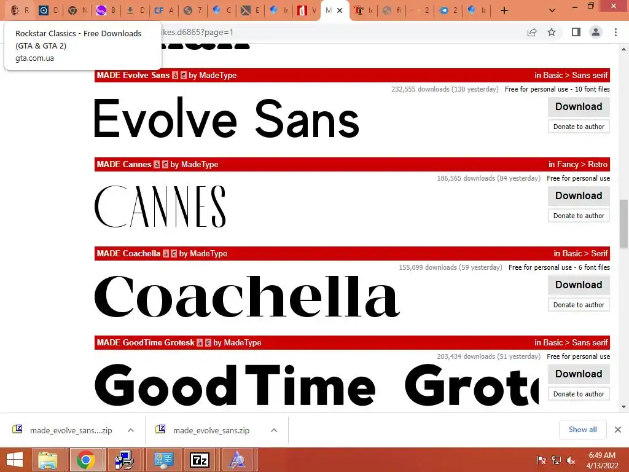Viewport: 629px width, 472px height.
Task: Open 'Retro' category on Cannes row
Action: coord(598,164)
